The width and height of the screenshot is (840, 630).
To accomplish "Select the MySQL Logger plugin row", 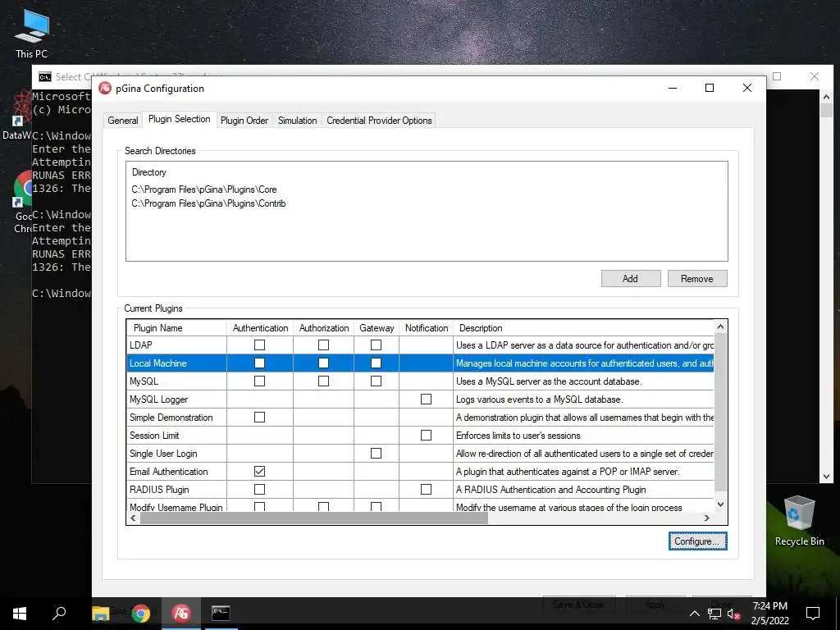I will (421, 399).
